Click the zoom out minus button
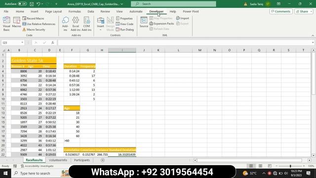The width and height of the screenshot is (316, 178). [276, 166]
